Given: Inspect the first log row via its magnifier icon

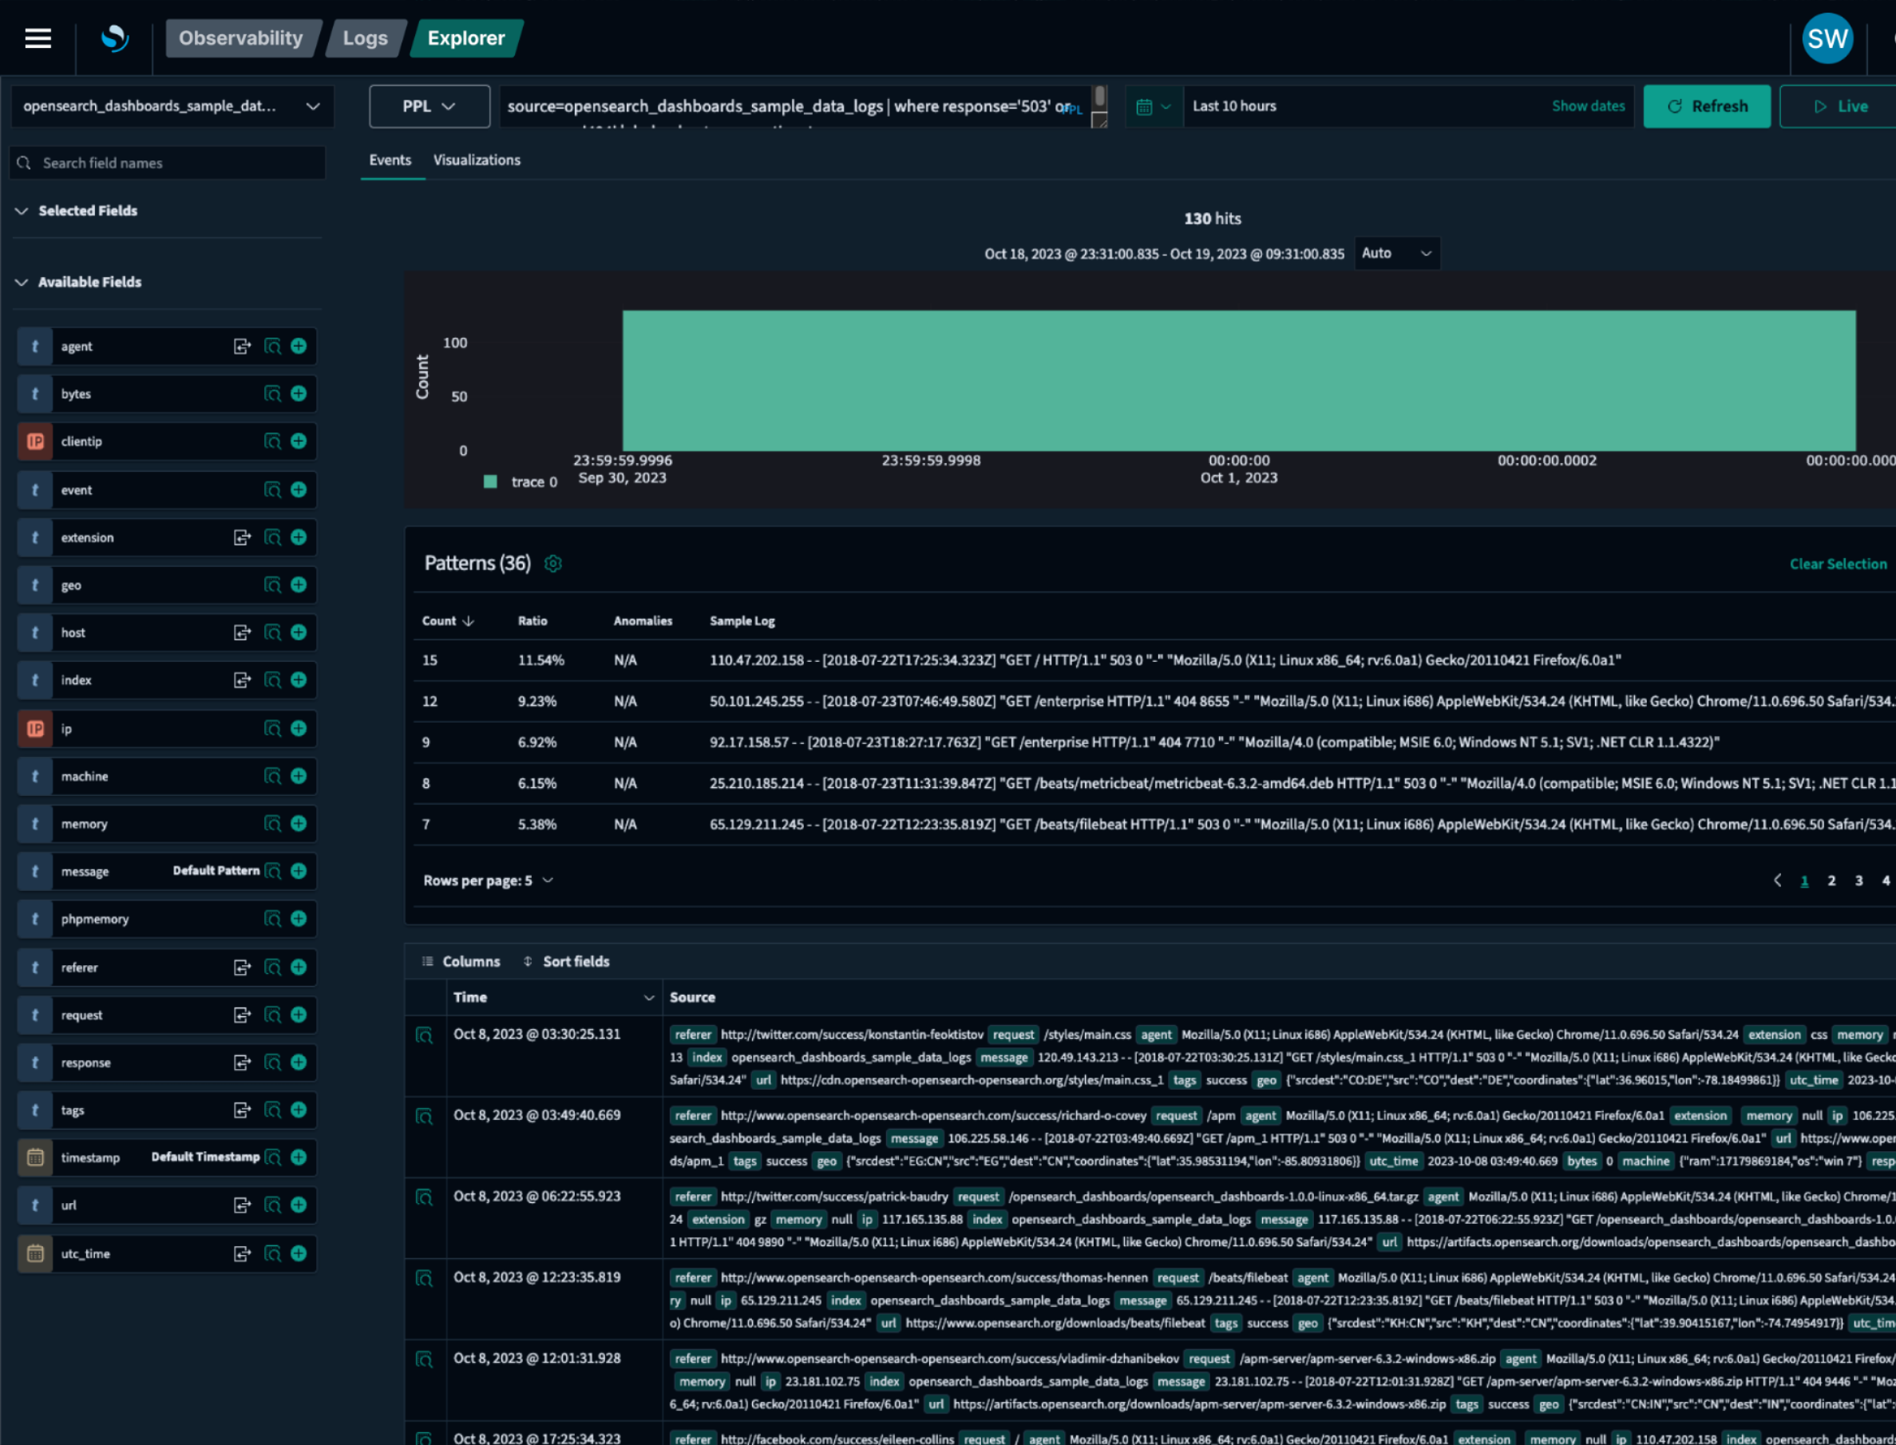Looking at the screenshot, I should coord(425,1035).
